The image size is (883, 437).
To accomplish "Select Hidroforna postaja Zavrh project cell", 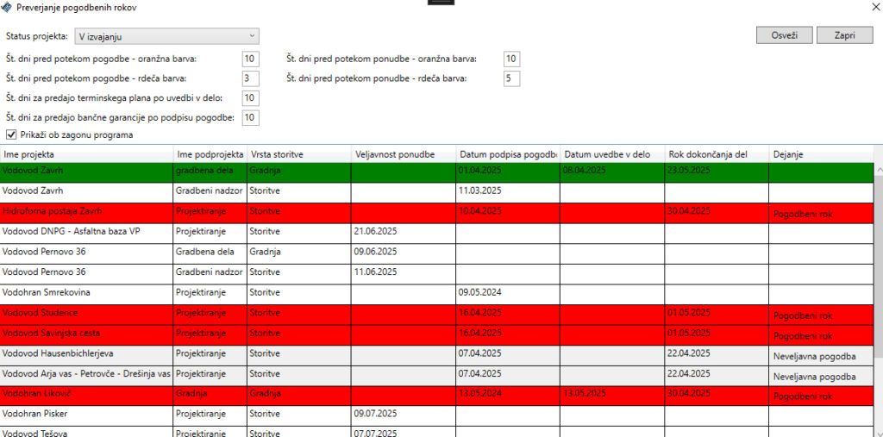I will coord(87,213).
